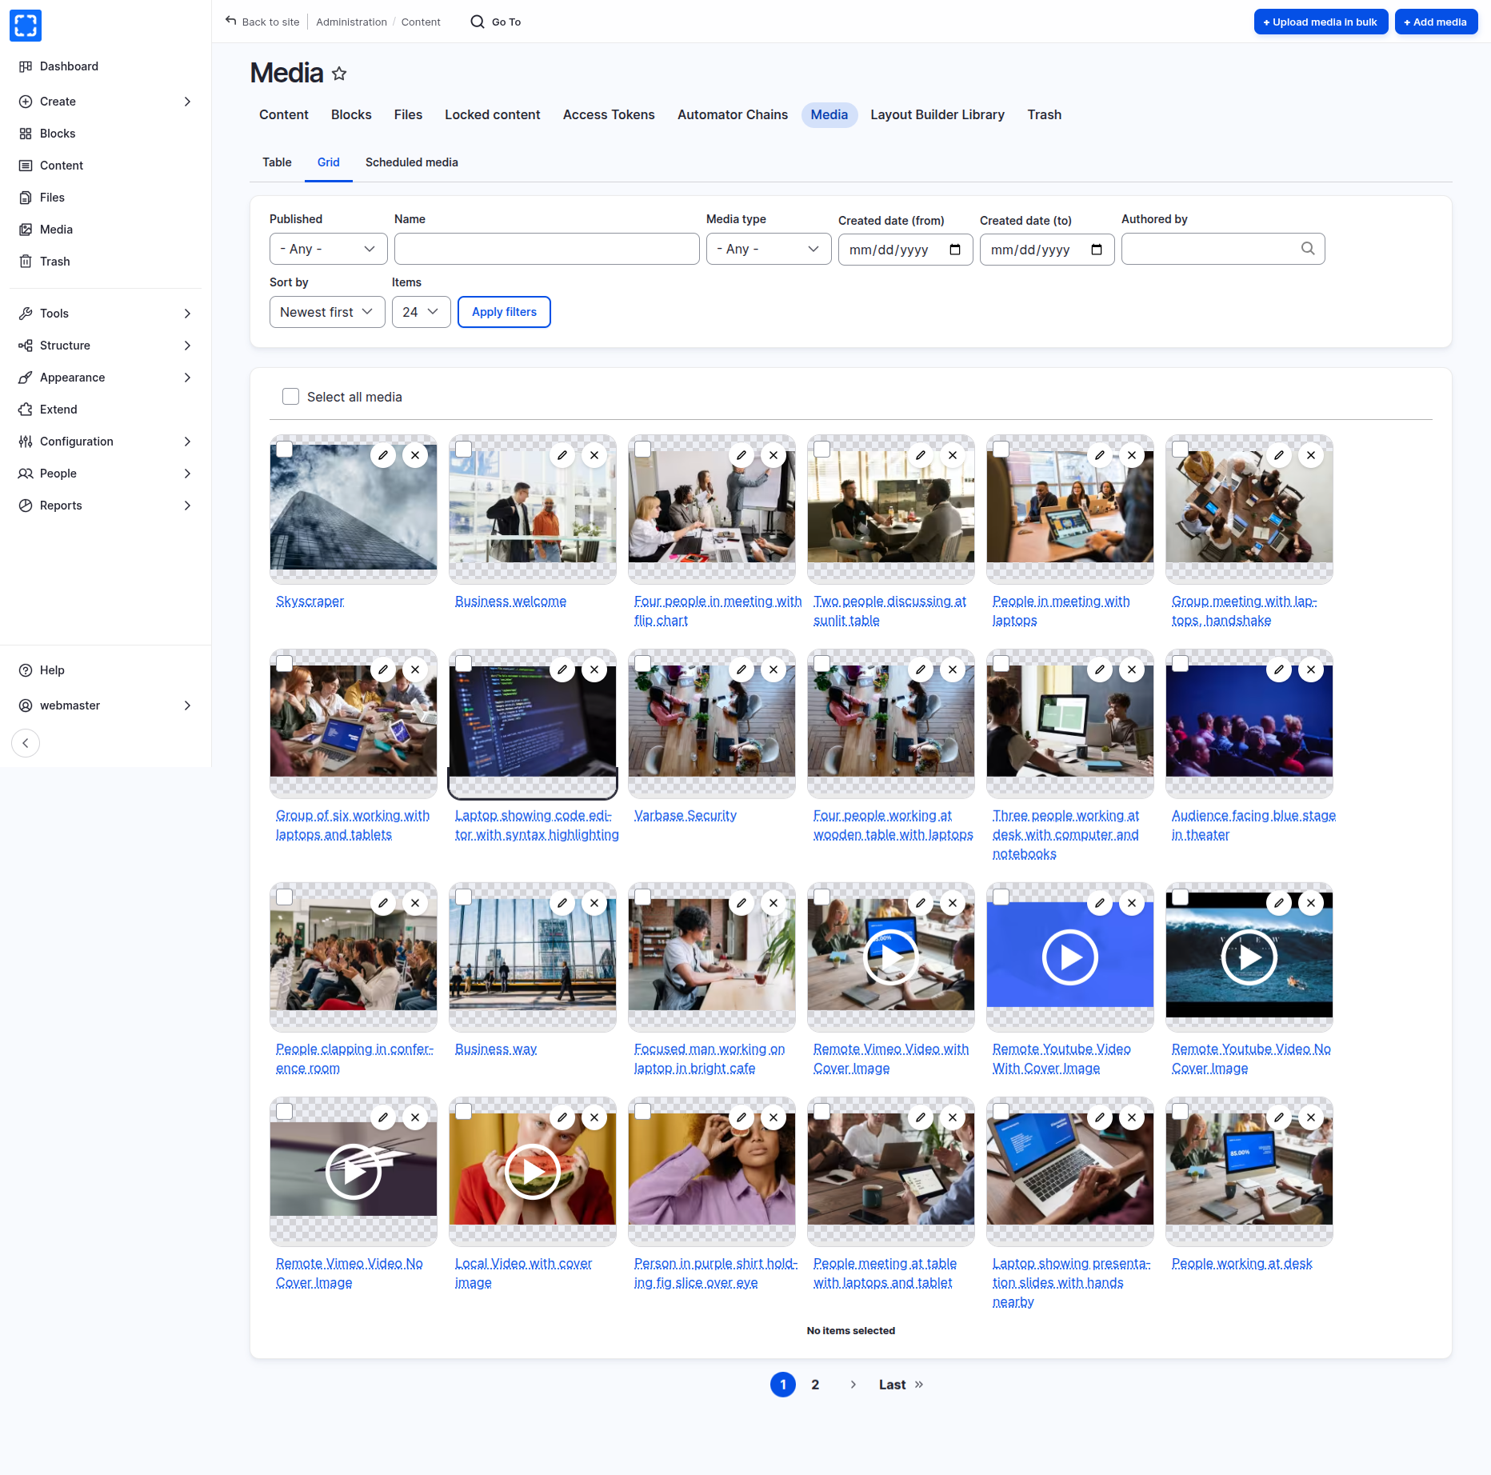This screenshot has height=1475, width=1491.
Task: Open Trash in the sidebar
Action: pos(54,262)
